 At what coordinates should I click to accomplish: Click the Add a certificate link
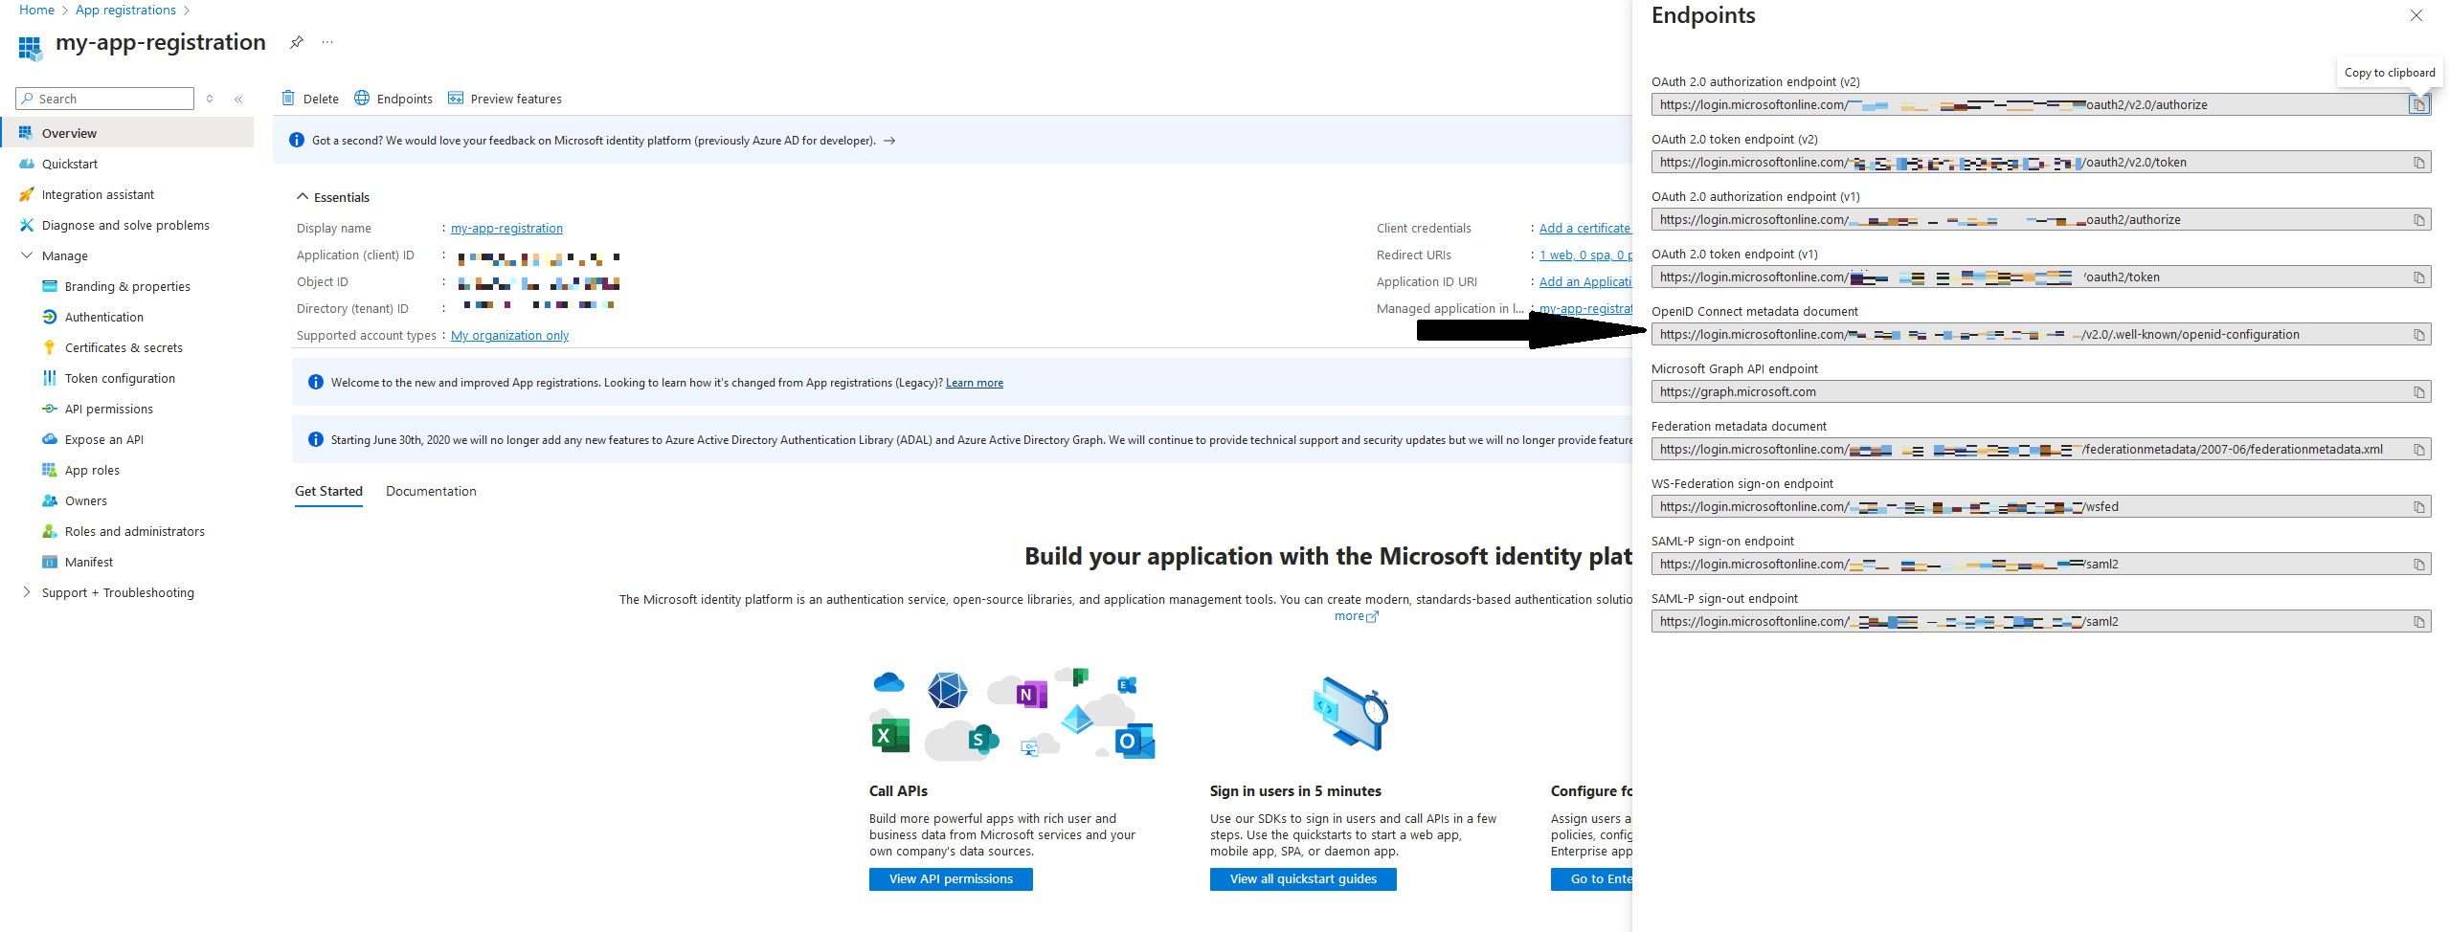1584,228
